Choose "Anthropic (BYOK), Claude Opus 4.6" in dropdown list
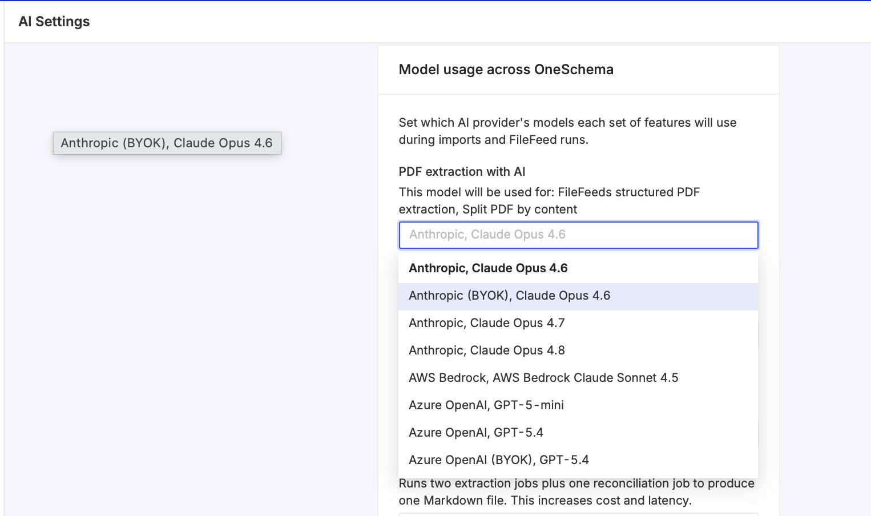871x516 pixels. (x=578, y=296)
